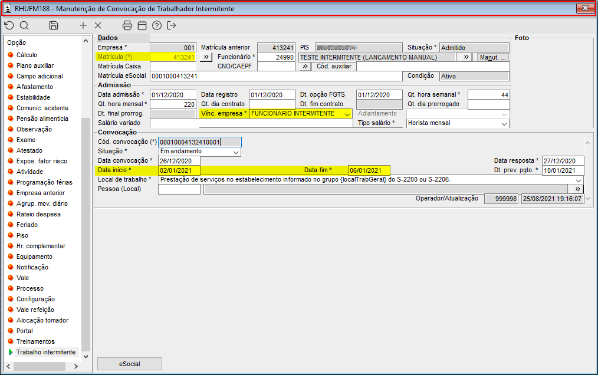Screen dimensions: 598x375
Task: Click option list left scroll arrow
Action: (x=8, y=367)
